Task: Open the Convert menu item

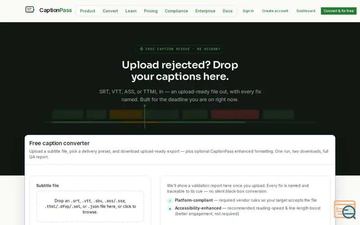Action: pyautogui.click(x=110, y=11)
